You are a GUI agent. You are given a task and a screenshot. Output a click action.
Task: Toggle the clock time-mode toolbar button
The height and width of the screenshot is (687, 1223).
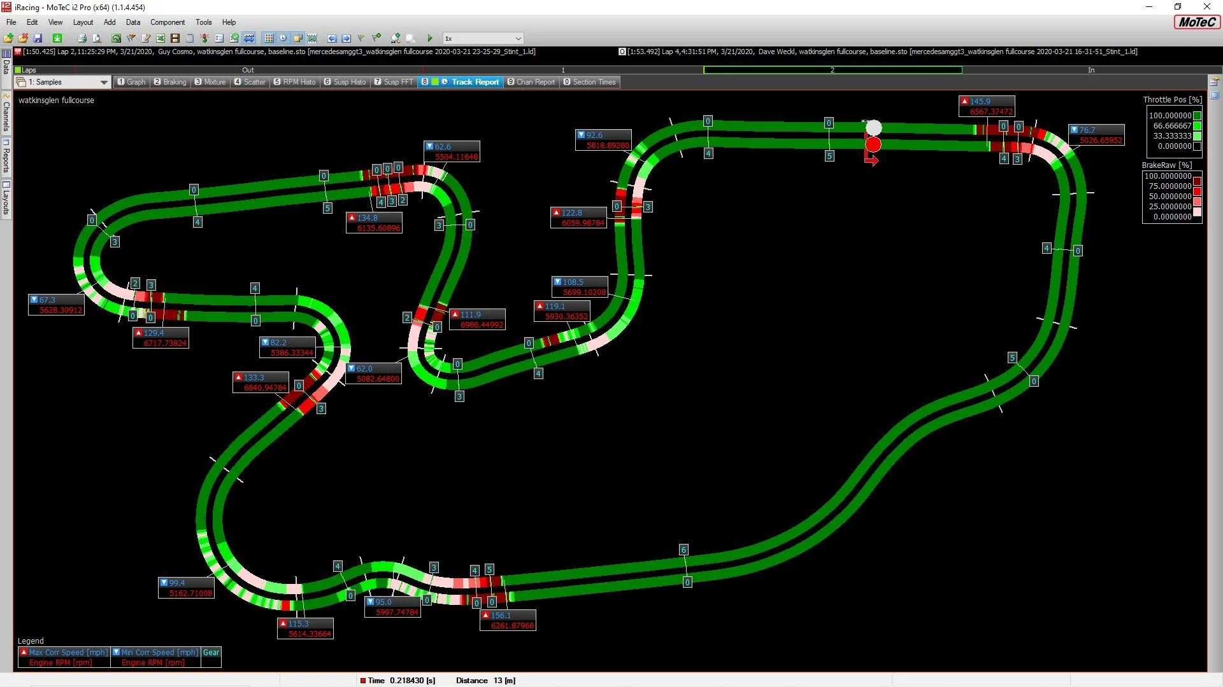click(283, 38)
